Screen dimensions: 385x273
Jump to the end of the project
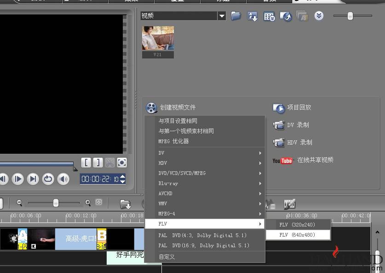pos(33,179)
